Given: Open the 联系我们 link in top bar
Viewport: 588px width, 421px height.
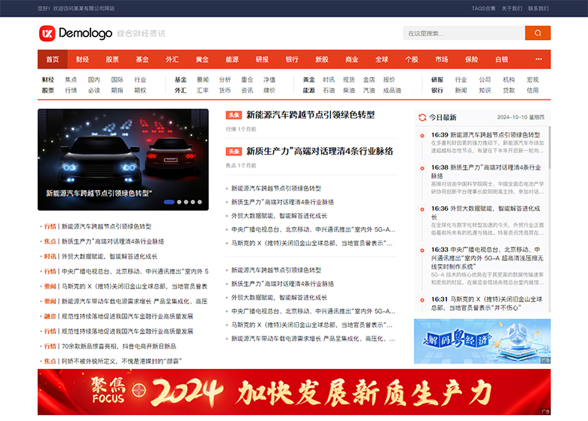Looking at the screenshot, I should [x=538, y=8].
